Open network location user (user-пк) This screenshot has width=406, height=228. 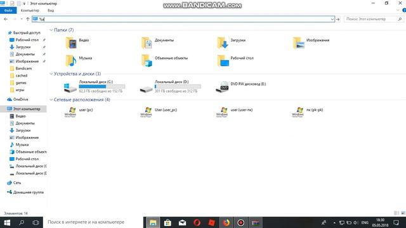[234, 112]
